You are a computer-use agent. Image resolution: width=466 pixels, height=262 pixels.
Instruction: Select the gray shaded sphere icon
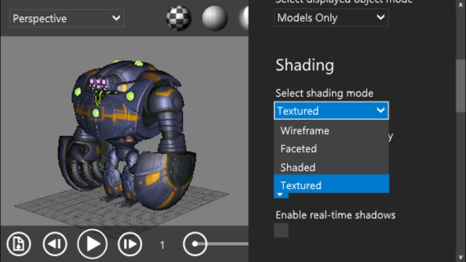click(214, 18)
